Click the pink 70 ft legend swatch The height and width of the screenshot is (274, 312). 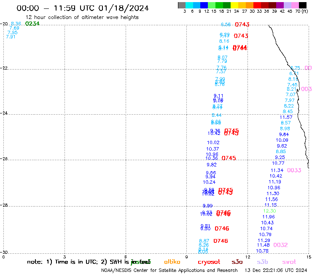pos(295,5)
